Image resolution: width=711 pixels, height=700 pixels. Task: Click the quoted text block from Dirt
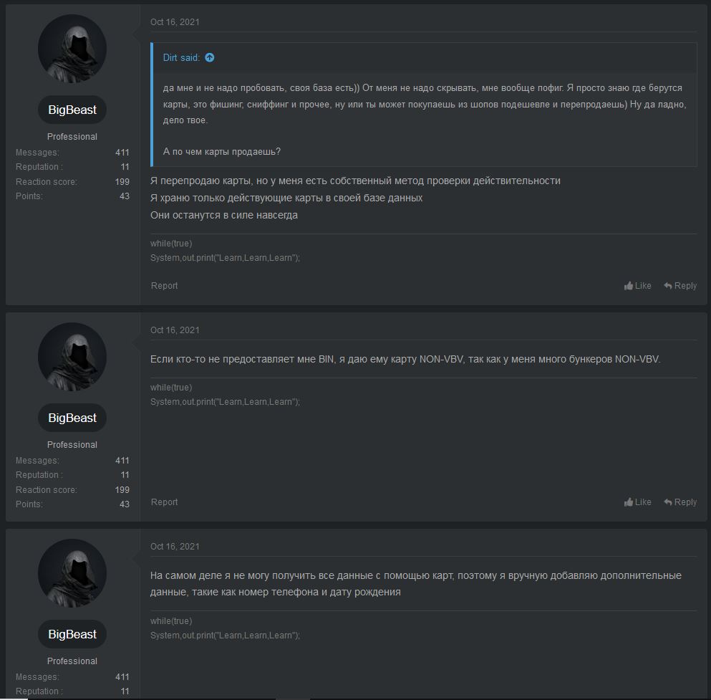[x=422, y=104]
